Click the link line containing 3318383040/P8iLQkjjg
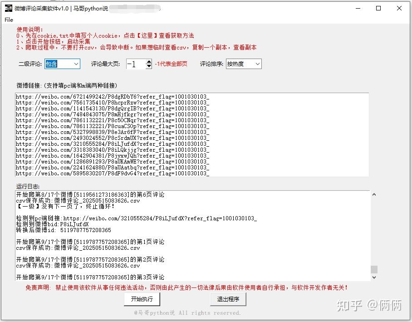Image resolution: width=412 pixels, height=322 pixels. pyautogui.click(x=113, y=150)
